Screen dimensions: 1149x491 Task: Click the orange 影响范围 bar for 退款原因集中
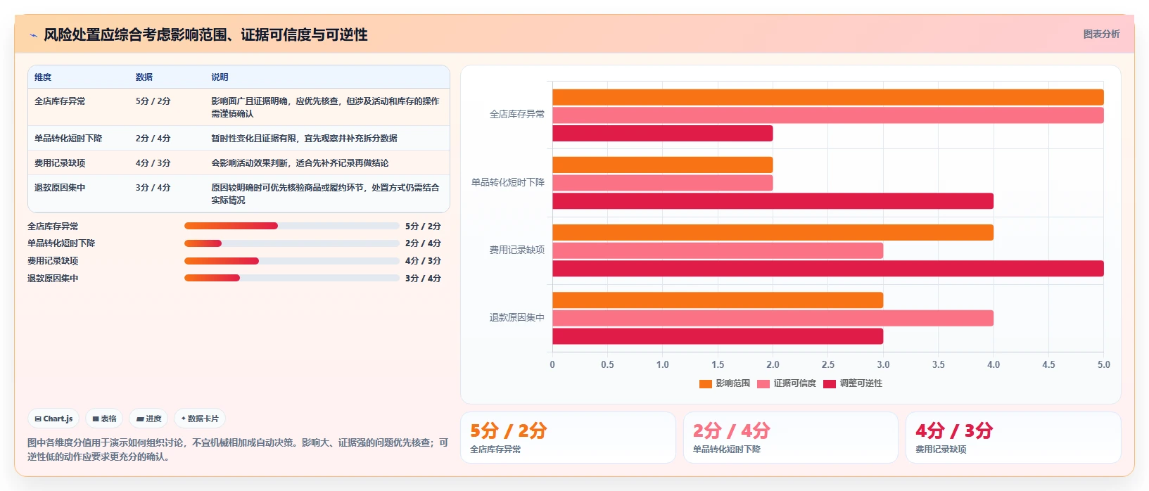(718, 300)
